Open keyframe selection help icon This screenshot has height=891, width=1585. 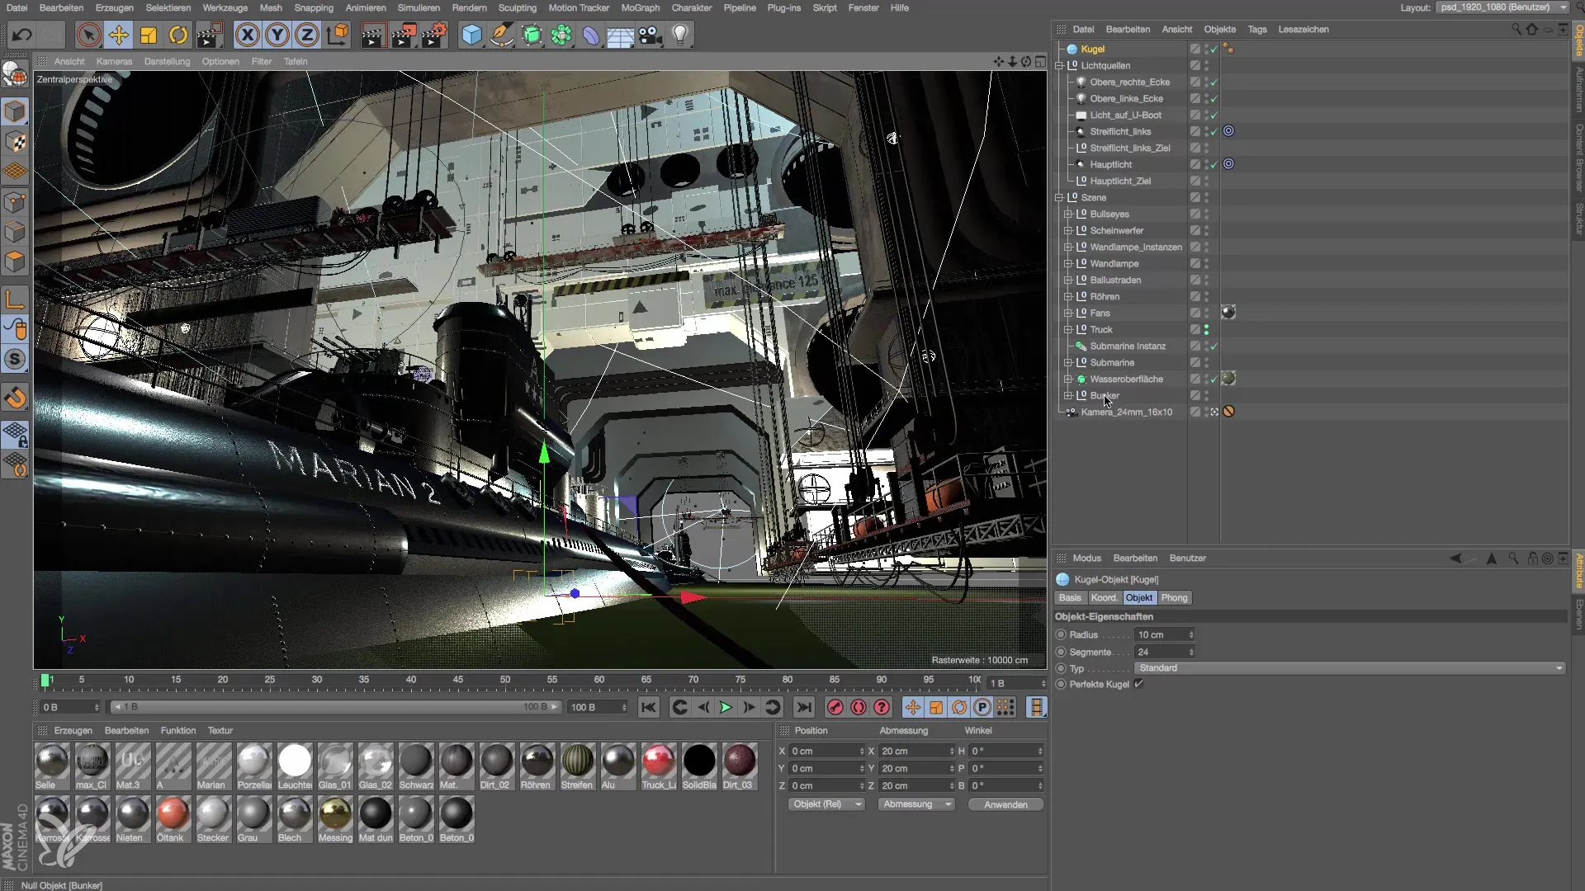(882, 707)
